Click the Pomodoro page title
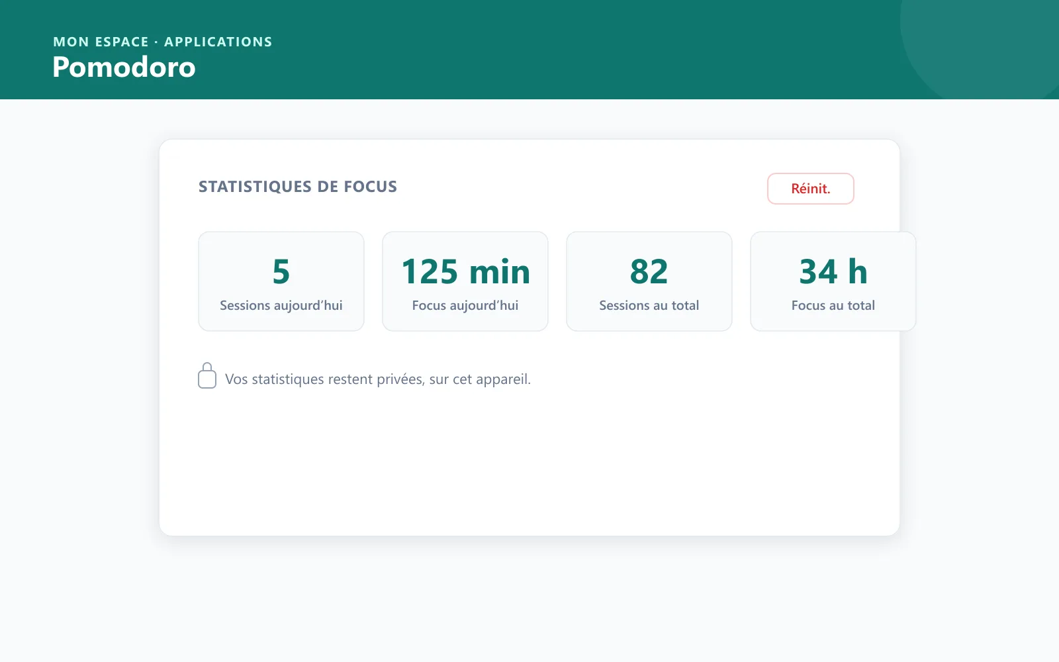This screenshot has width=1059, height=662. [x=124, y=67]
